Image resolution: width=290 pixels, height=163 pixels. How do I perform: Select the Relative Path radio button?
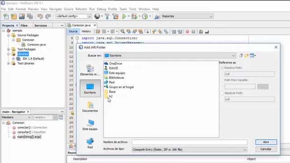[x=222, y=68]
